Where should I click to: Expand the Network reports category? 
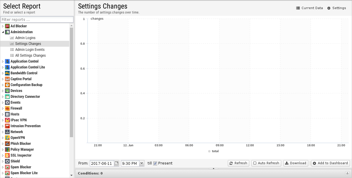coord(3,132)
